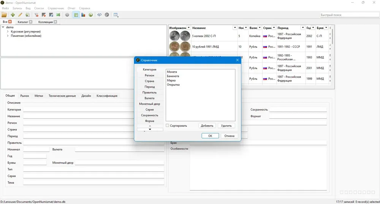
Task: Open the Период column filter dropdown
Action: (303, 28)
